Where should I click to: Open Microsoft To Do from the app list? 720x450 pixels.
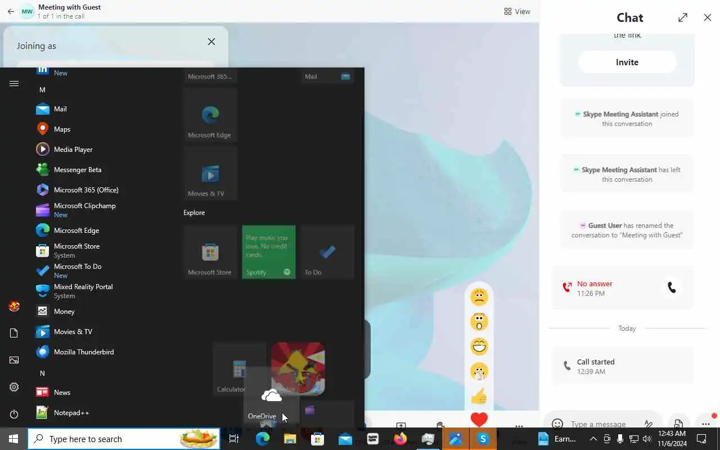tap(101, 271)
